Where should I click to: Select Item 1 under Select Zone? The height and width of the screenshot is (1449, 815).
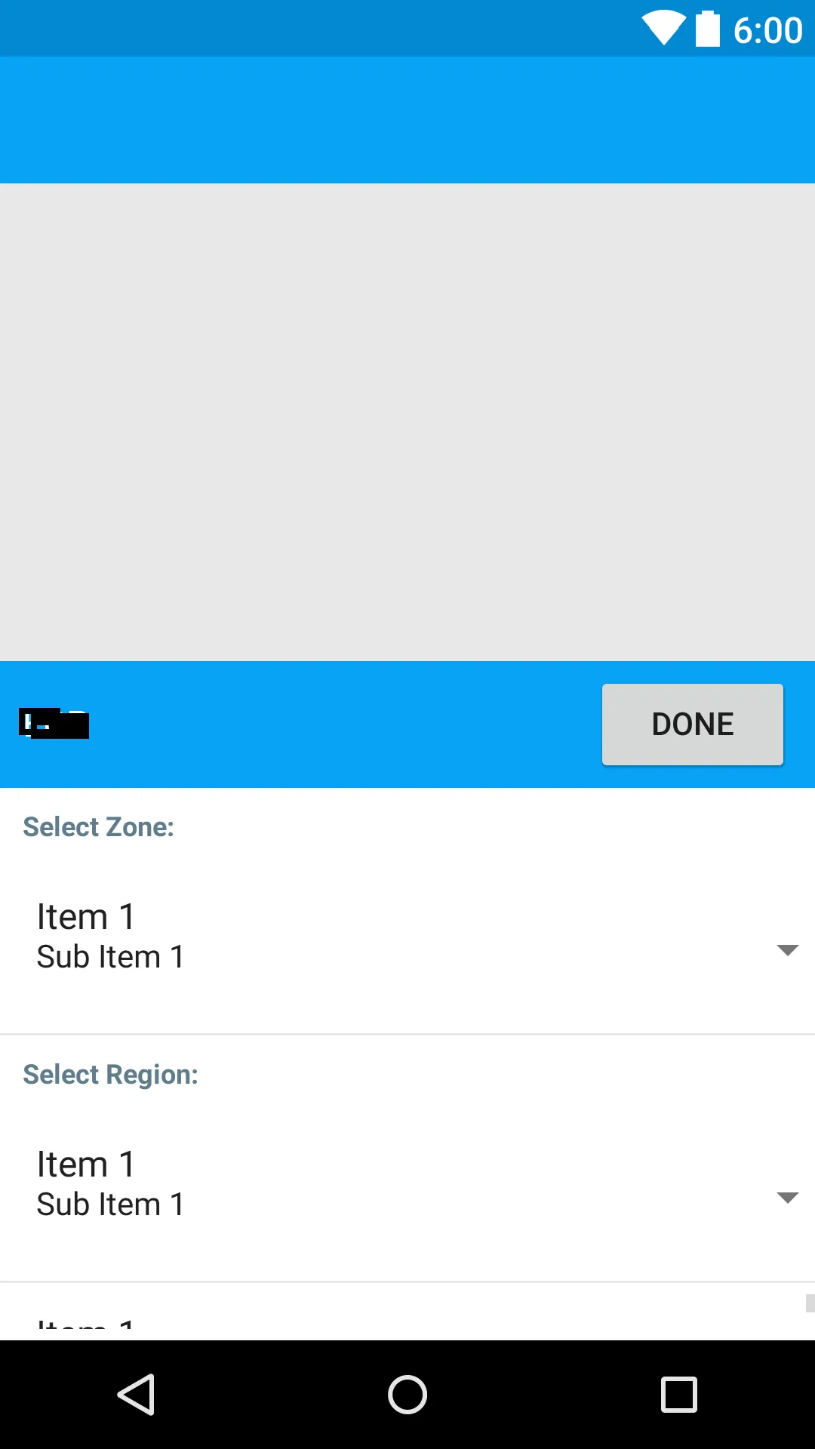86,917
